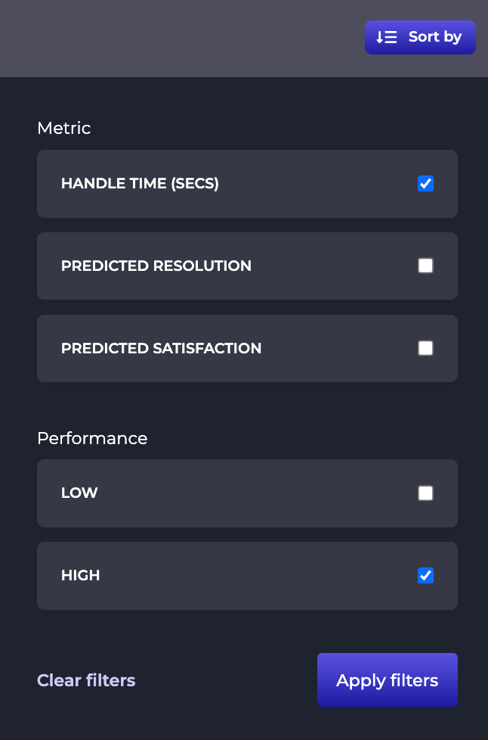Click empty space in the Predicted Satisfaction card

pos(339,348)
